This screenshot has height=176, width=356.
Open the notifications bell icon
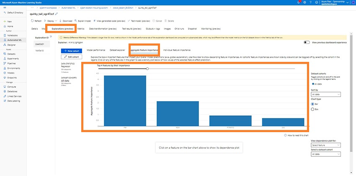pyautogui.click(x=299, y=2)
